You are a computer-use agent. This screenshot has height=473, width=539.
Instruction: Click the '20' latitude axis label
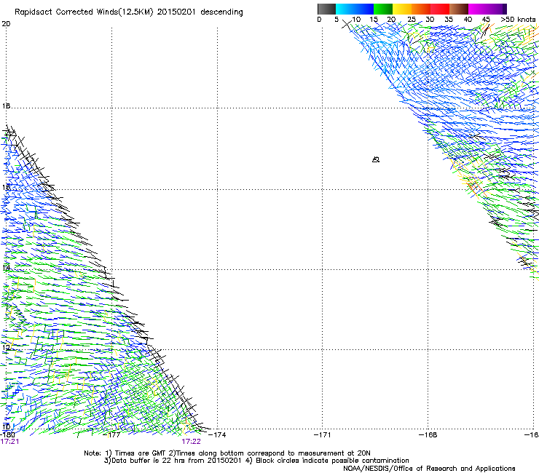6,24
